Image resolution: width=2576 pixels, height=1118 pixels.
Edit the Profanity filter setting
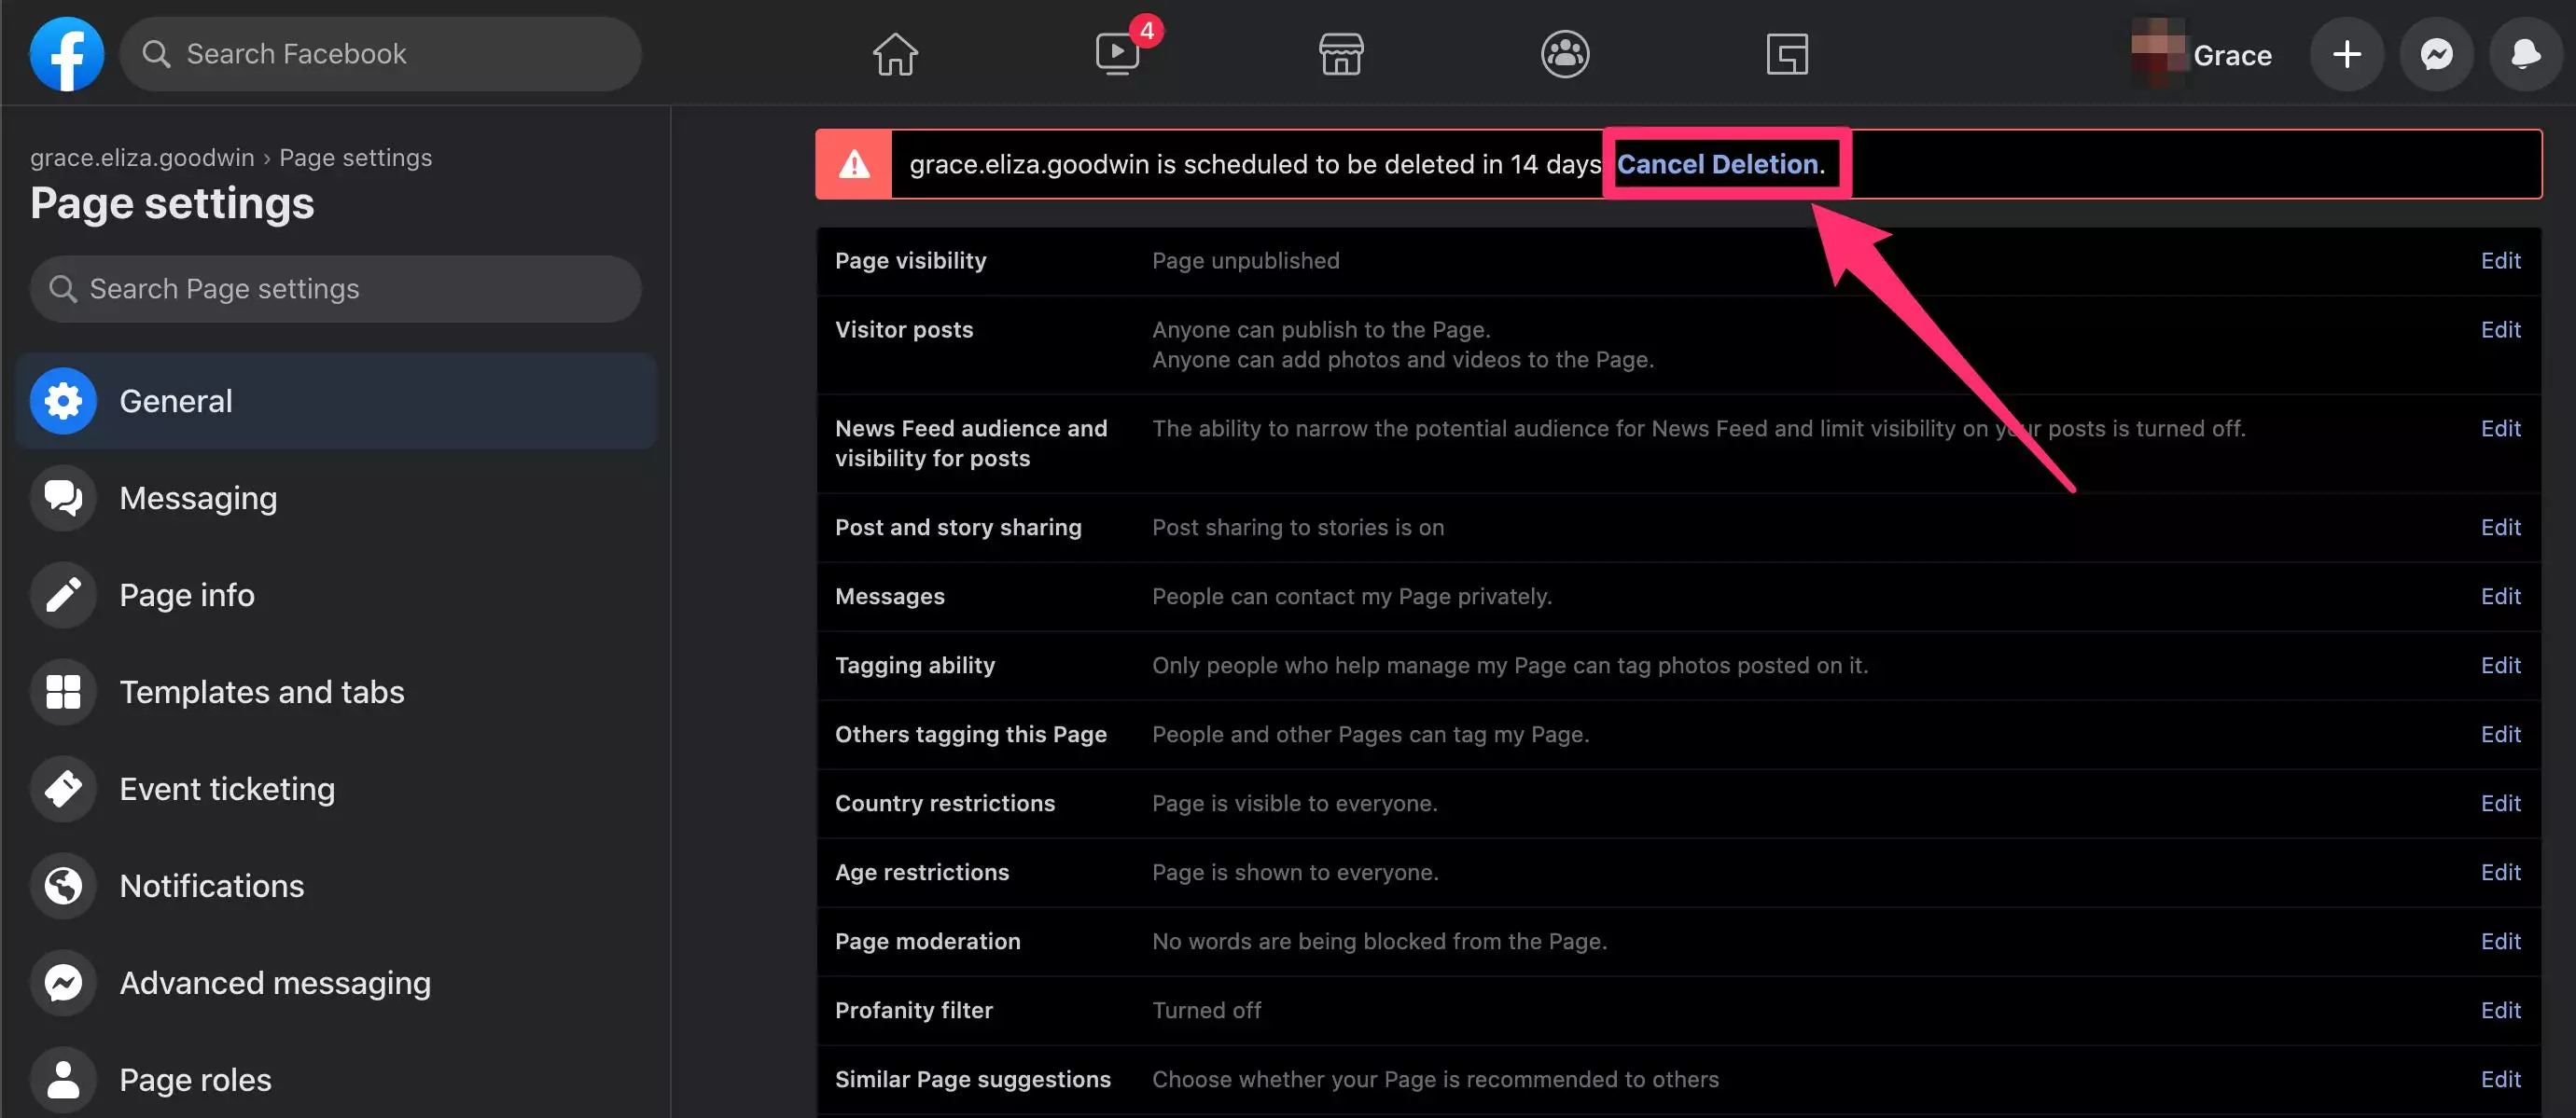tap(2500, 1010)
